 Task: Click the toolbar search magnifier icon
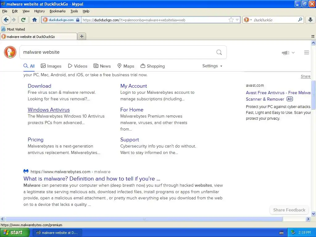click(300, 20)
